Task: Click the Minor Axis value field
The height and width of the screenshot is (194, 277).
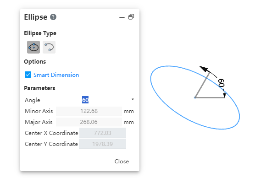Action: (89, 111)
